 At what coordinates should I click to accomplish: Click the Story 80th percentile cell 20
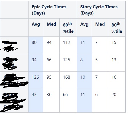(117, 101)
